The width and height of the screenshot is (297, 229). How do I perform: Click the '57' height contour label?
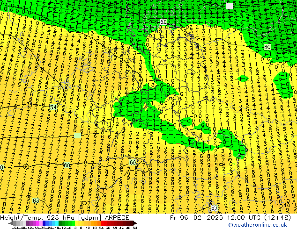pos(214,208)
